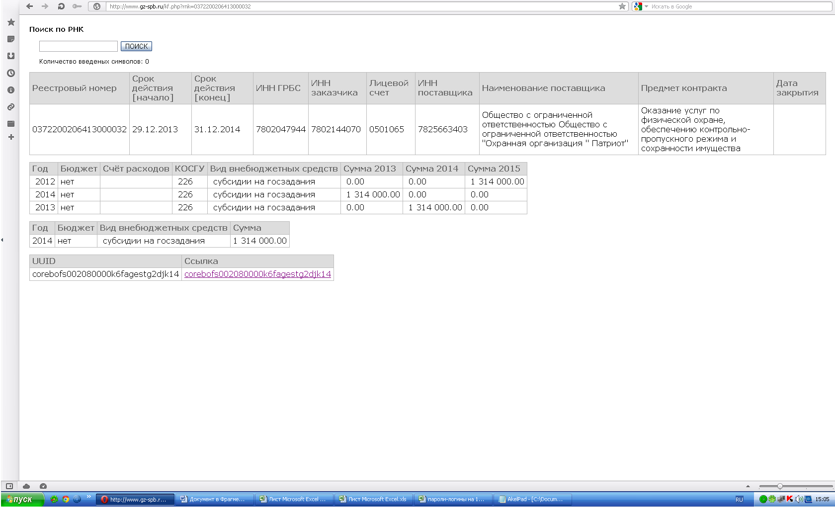Select registry number 0372200206413000032 cell

(x=80, y=129)
